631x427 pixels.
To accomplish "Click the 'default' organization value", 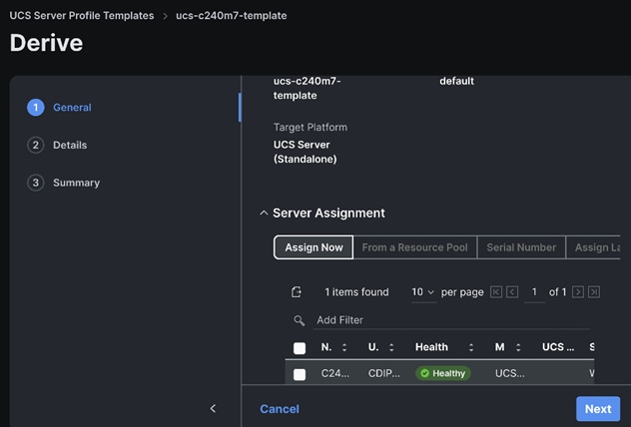I will pyautogui.click(x=456, y=81).
